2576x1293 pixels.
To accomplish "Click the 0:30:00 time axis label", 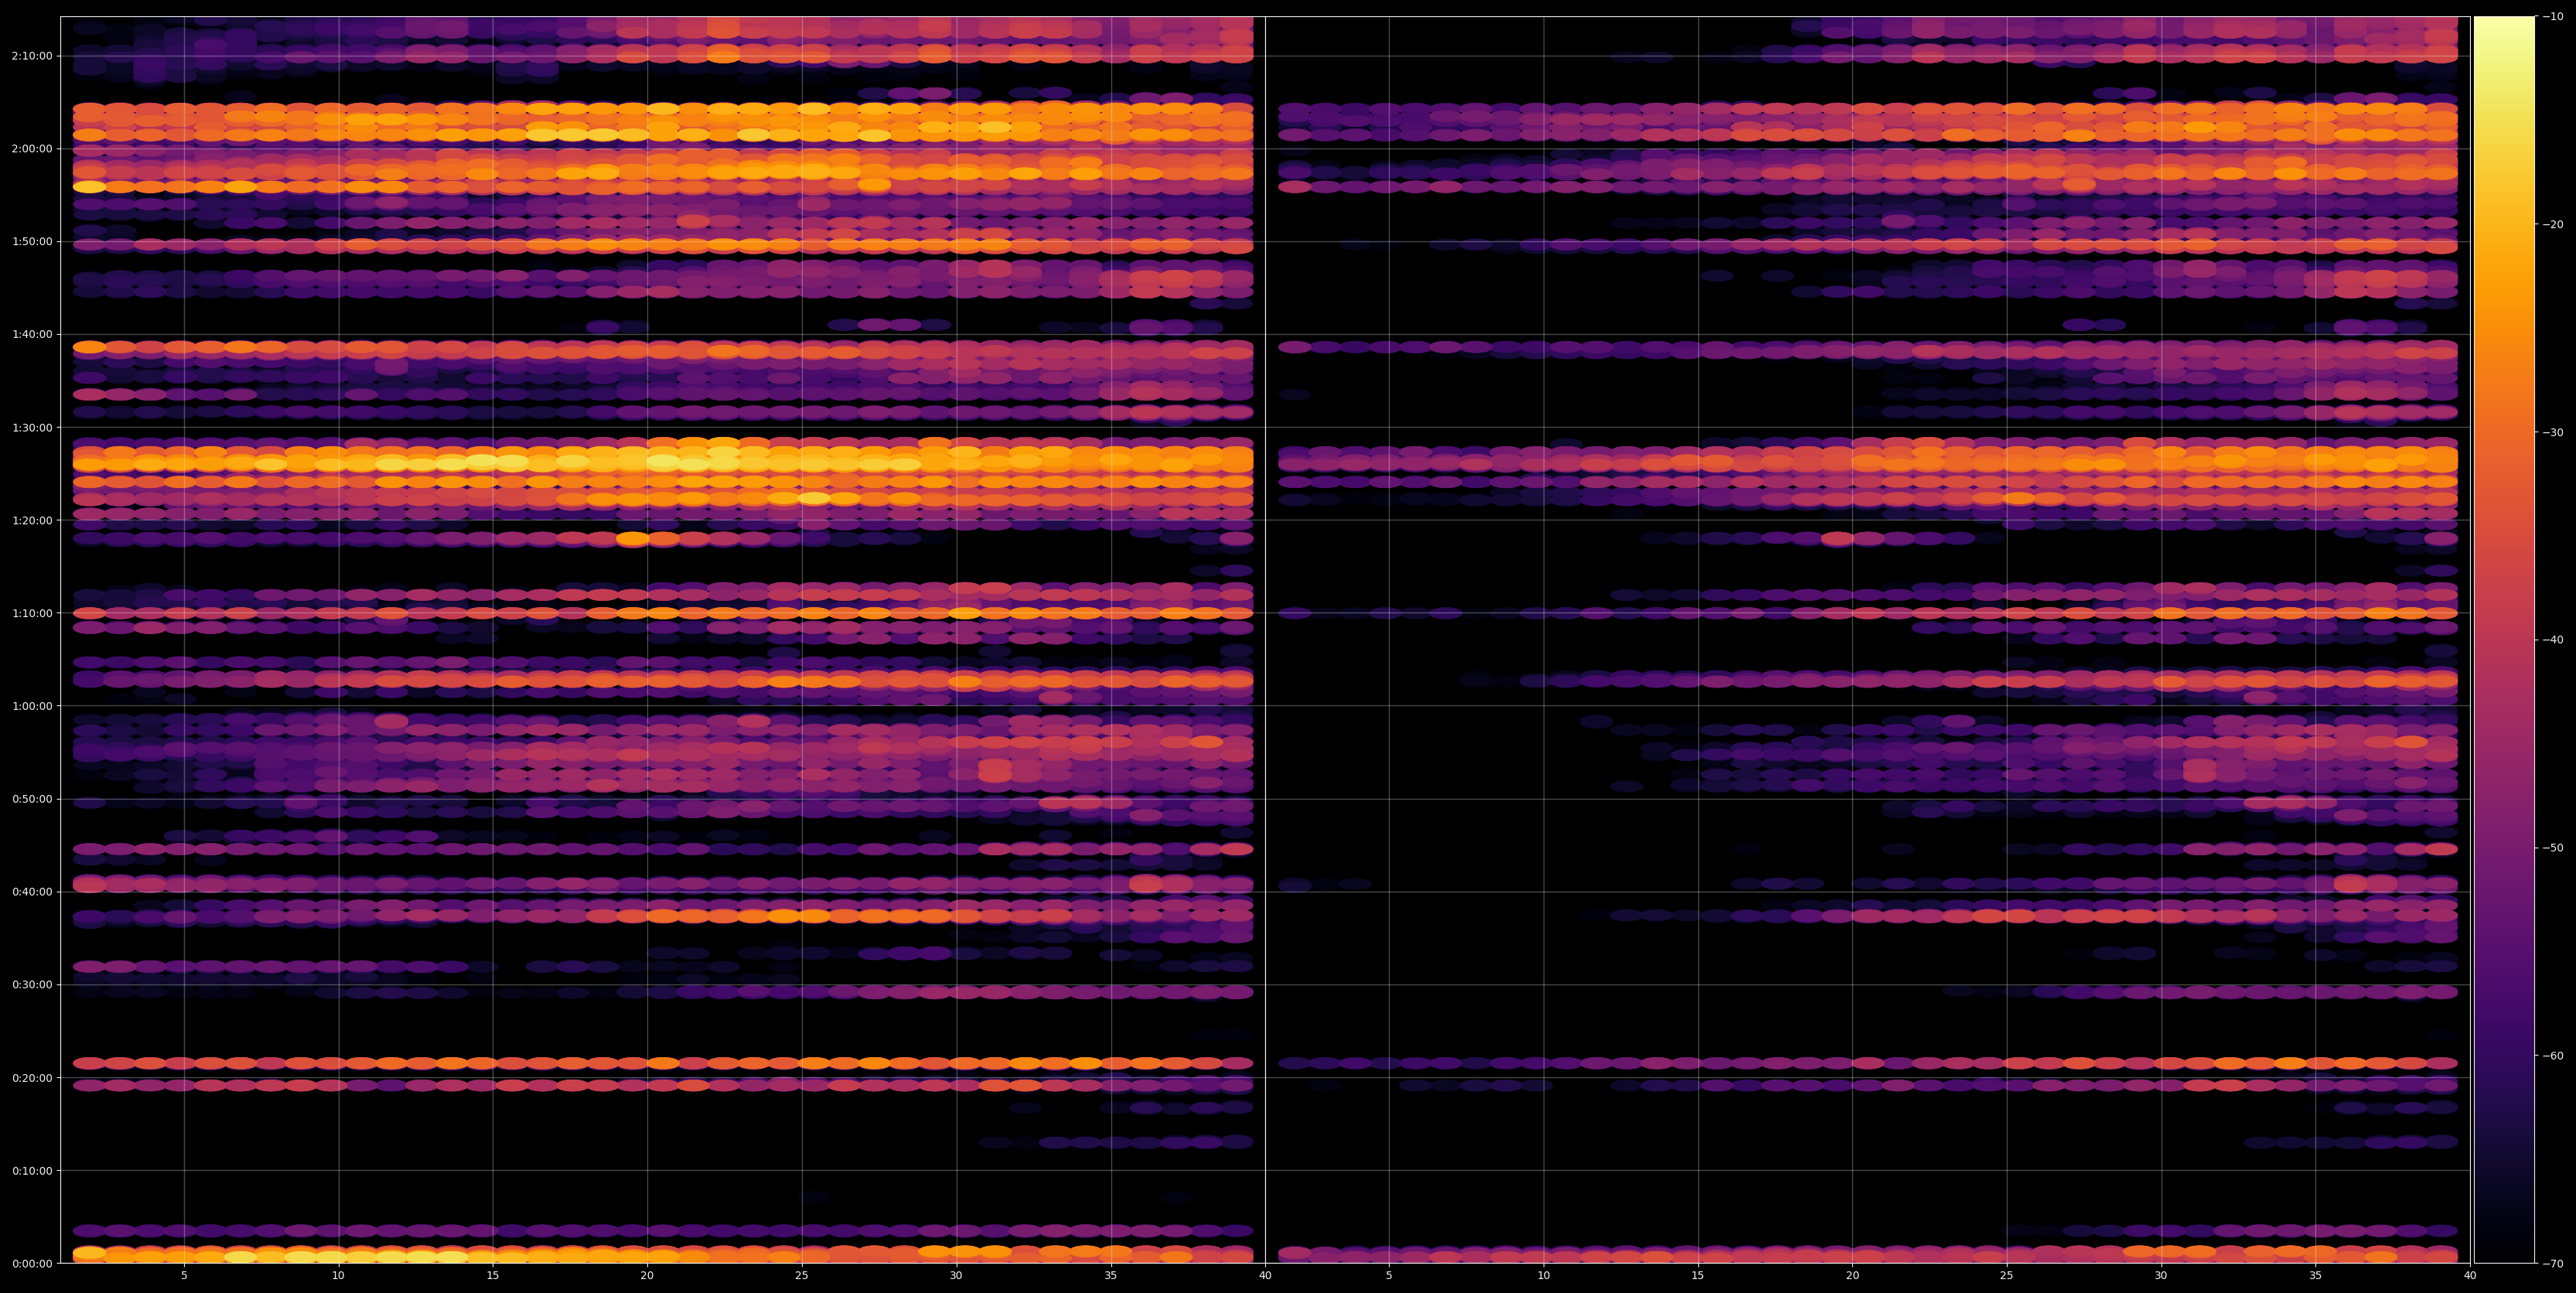I will pos(32,984).
